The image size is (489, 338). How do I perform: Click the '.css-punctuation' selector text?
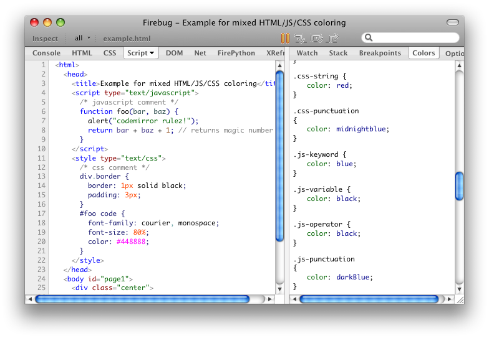pos(326,111)
